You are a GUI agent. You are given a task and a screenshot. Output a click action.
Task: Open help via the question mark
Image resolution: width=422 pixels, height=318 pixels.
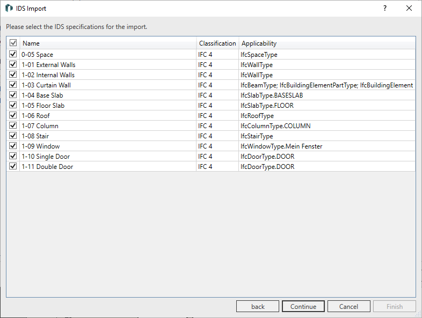(x=385, y=9)
